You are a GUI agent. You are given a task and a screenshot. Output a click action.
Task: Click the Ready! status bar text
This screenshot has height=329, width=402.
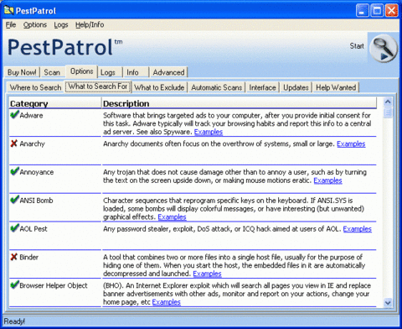pyautogui.click(x=14, y=321)
